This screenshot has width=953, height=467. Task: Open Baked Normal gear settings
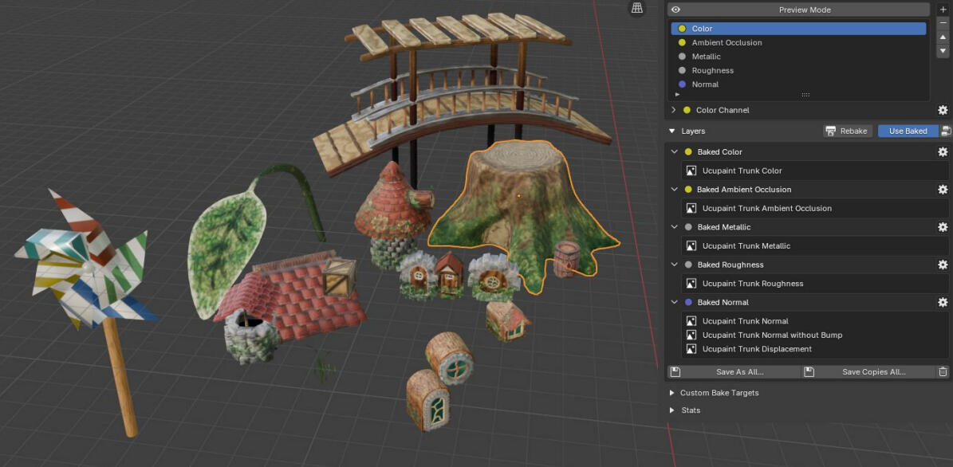pyautogui.click(x=943, y=303)
